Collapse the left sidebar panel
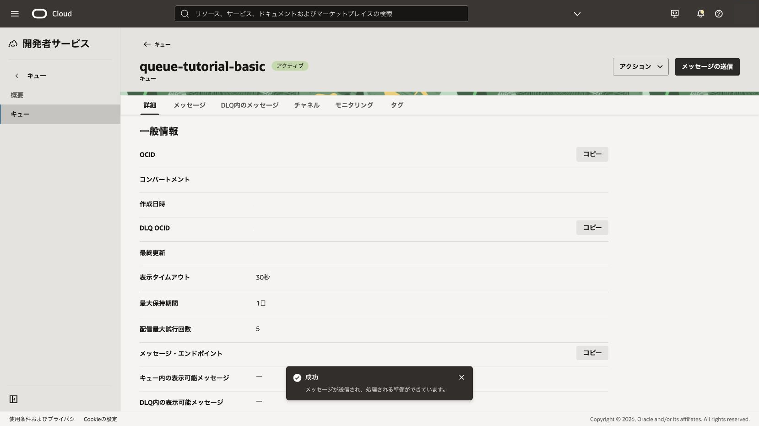Viewport: 759px width, 426px height. click(14, 399)
